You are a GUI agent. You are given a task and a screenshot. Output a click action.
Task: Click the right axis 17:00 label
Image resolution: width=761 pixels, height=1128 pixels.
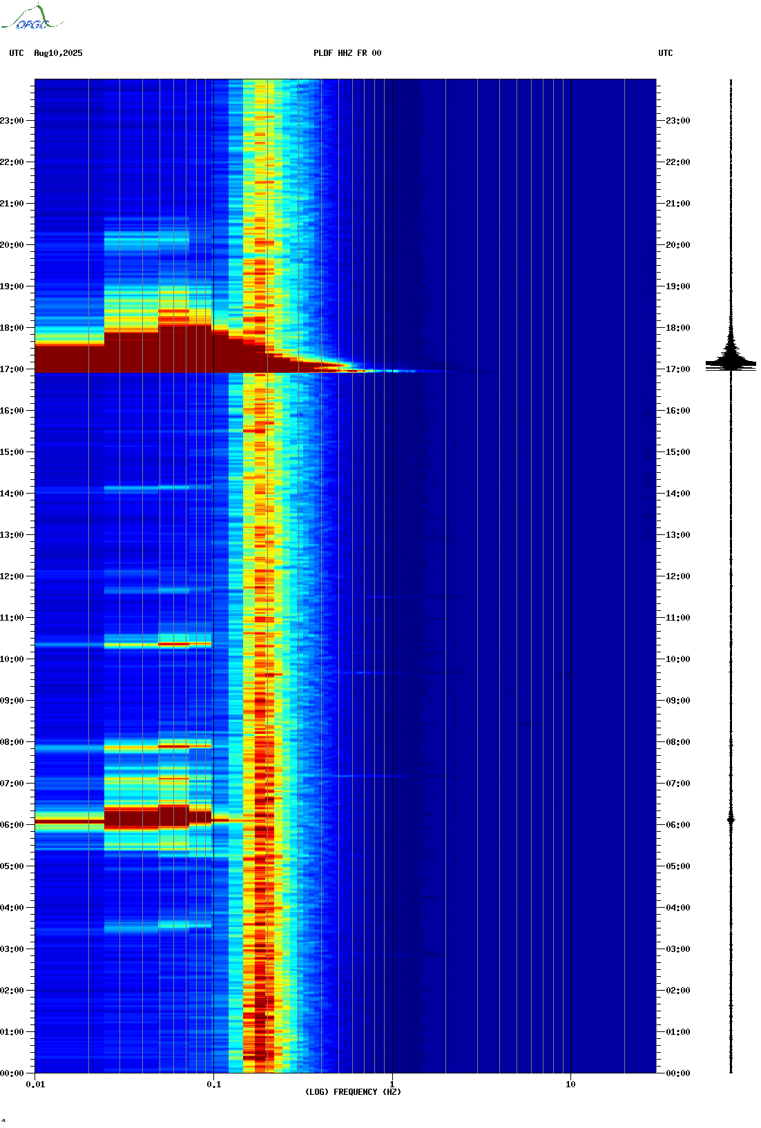[678, 369]
